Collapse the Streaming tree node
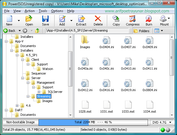177x135 pixels. pyautogui.click(x=28, y=97)
